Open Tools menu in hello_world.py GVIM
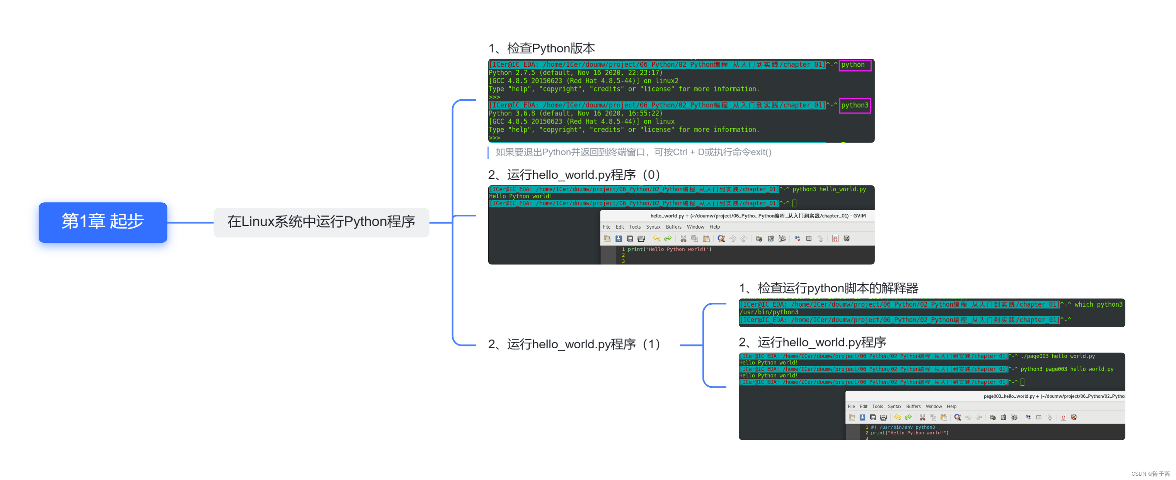Screen dimensions: 1176x480 pyautogui.click(x=635, y=227)
